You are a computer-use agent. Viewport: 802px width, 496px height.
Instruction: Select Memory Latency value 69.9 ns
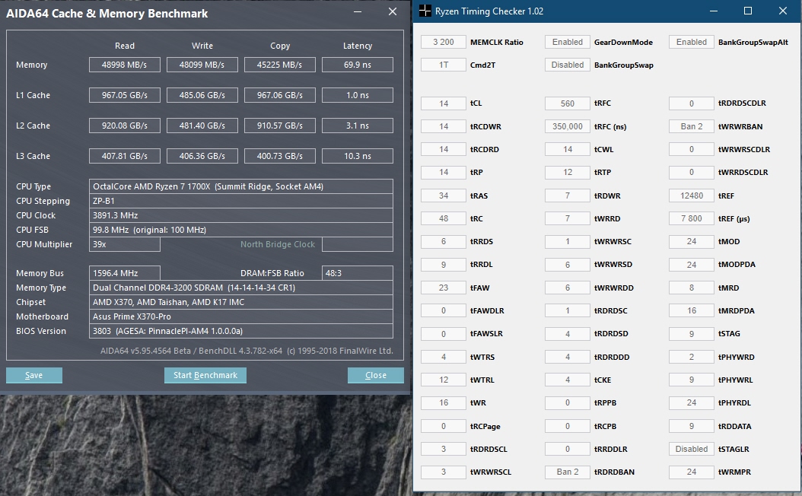(x=358, y=65)
